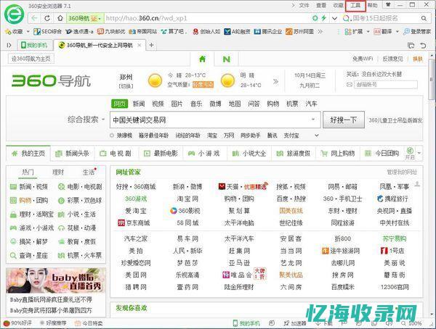Open the 收藏 dropdown arrow
The image size is (436, 329).
(x=28, y=32)
